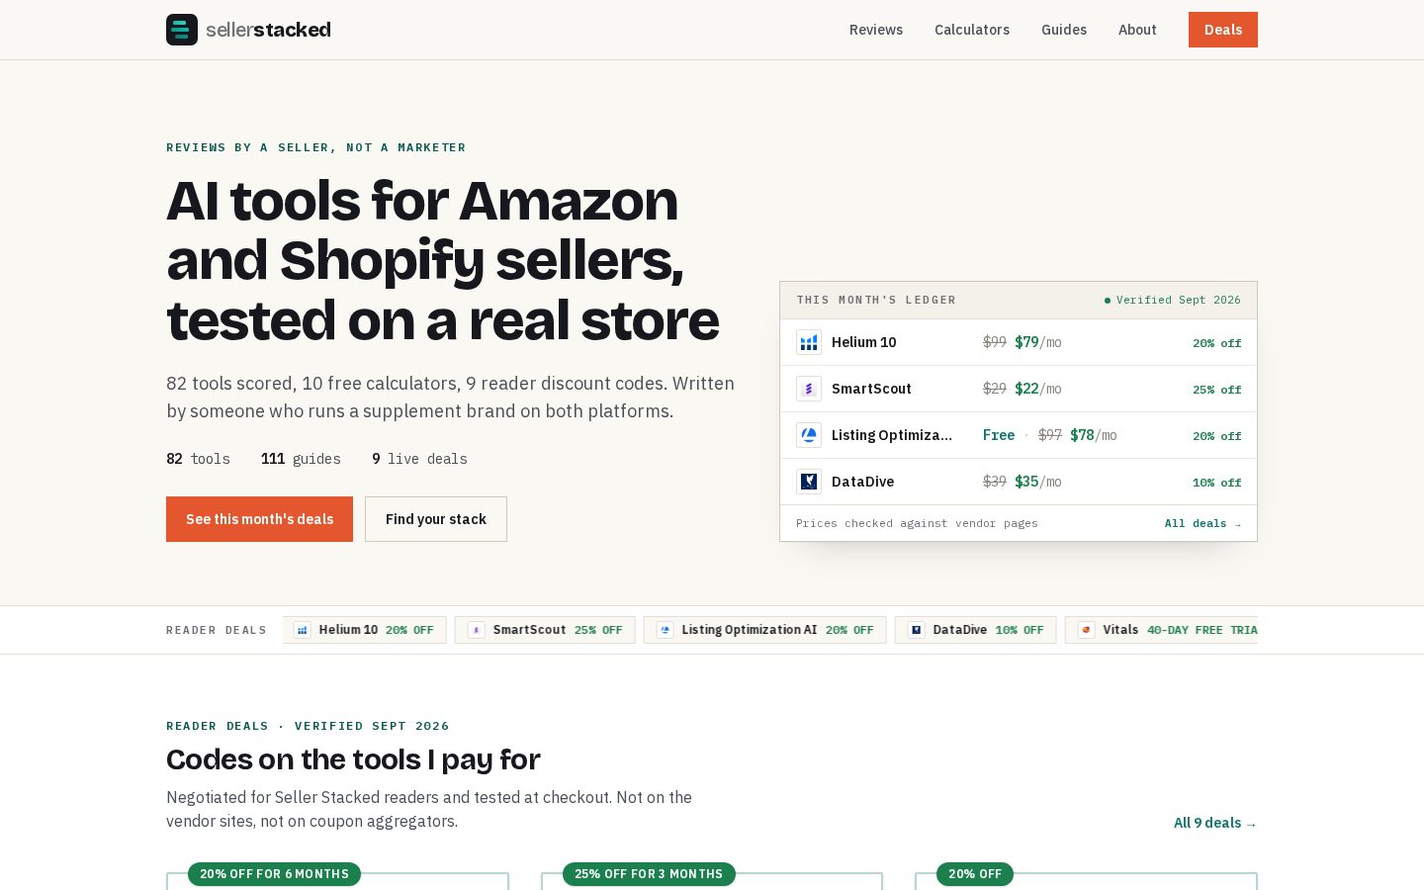Viewport: 1424px width, 890px height.
Task: Click the $35/mo DataDive price
Action: [1037, 482]
